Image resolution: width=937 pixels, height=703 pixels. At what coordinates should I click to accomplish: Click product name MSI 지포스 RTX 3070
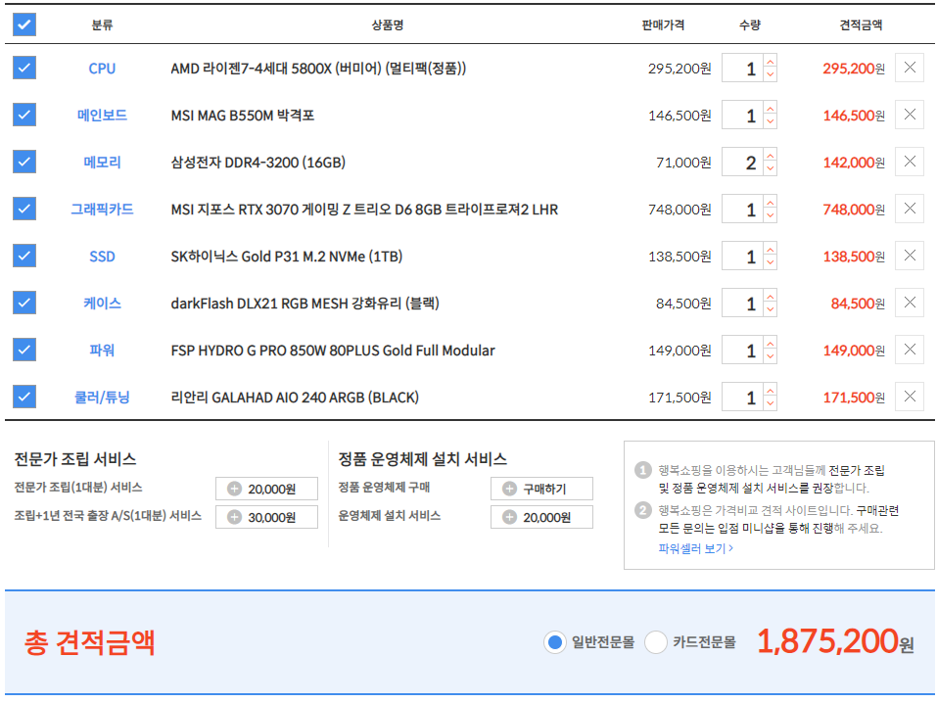pos(364,210)
